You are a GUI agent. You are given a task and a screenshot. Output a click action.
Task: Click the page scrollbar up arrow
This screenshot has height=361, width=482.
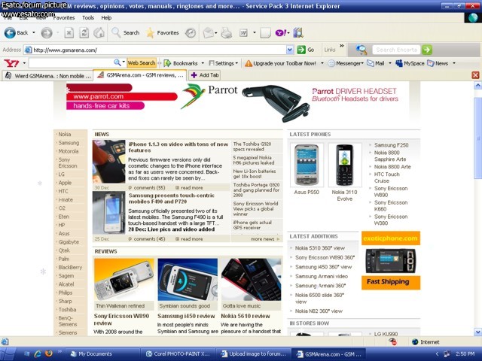(x=477, y=85)
